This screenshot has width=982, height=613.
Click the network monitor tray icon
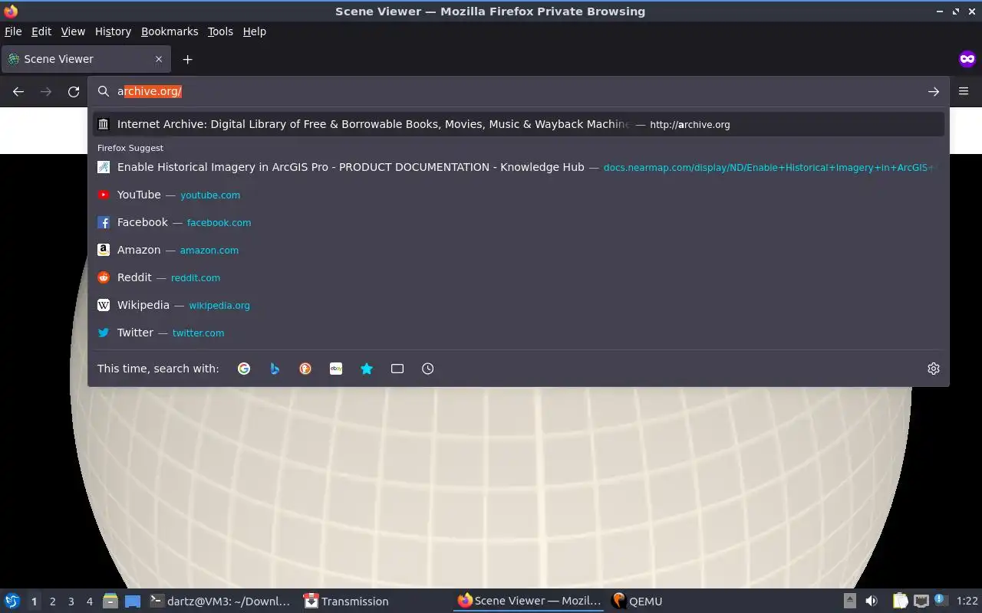(x=921, y=602)
